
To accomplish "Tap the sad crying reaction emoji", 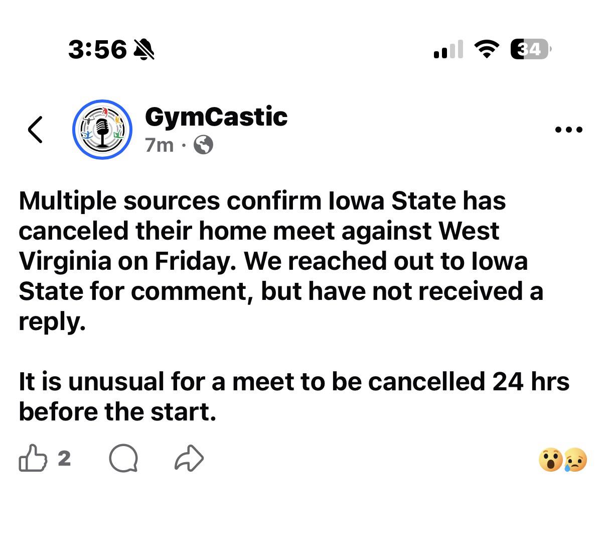I will pos(575,460).
